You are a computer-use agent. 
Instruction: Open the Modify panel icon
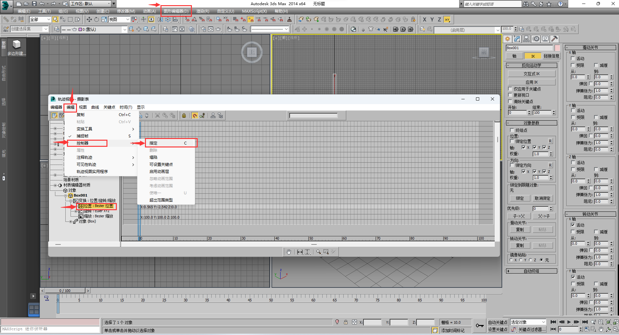pos(517,39)
